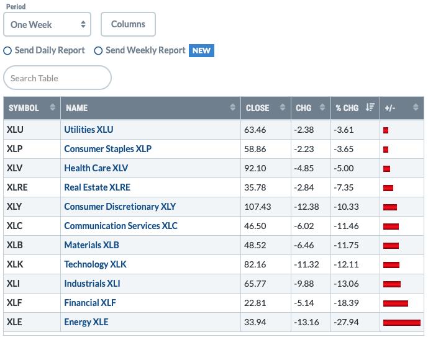Enable Send Daily Report radio option
This screenshot has width=428, height=337.
(7, 51)
